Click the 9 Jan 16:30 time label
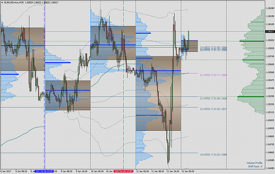The image size is (275, 174). click(x=81, y=171)
